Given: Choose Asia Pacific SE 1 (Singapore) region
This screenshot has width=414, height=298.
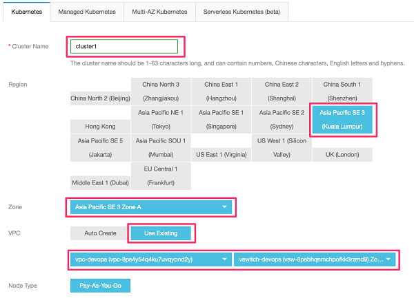Looking at the screenshot, I should tap(221, 120).
